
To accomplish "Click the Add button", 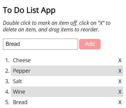I will click(90, 44).
